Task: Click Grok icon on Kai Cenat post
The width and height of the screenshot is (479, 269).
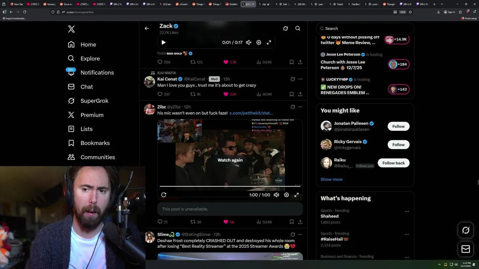Action: [293, 79]
